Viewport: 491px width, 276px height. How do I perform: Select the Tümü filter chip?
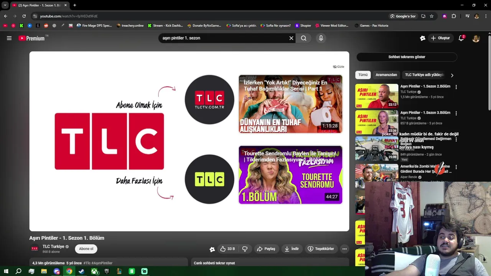[x=363, y=75]
